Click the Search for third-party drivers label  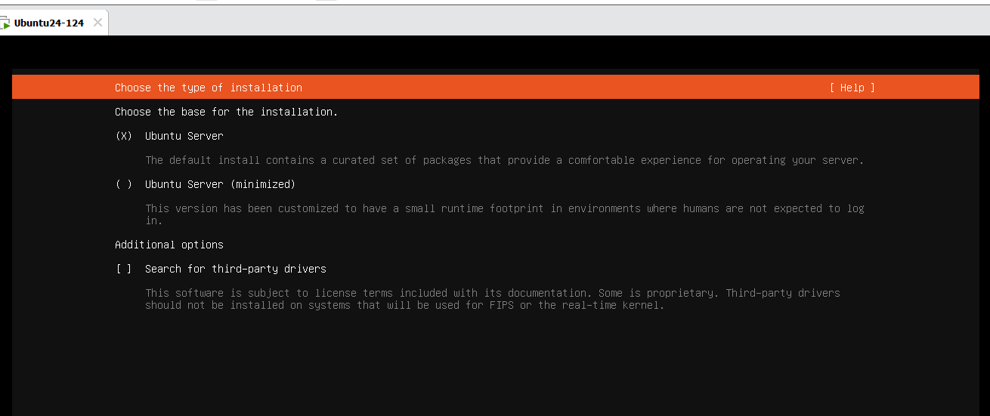pos(236,269)
